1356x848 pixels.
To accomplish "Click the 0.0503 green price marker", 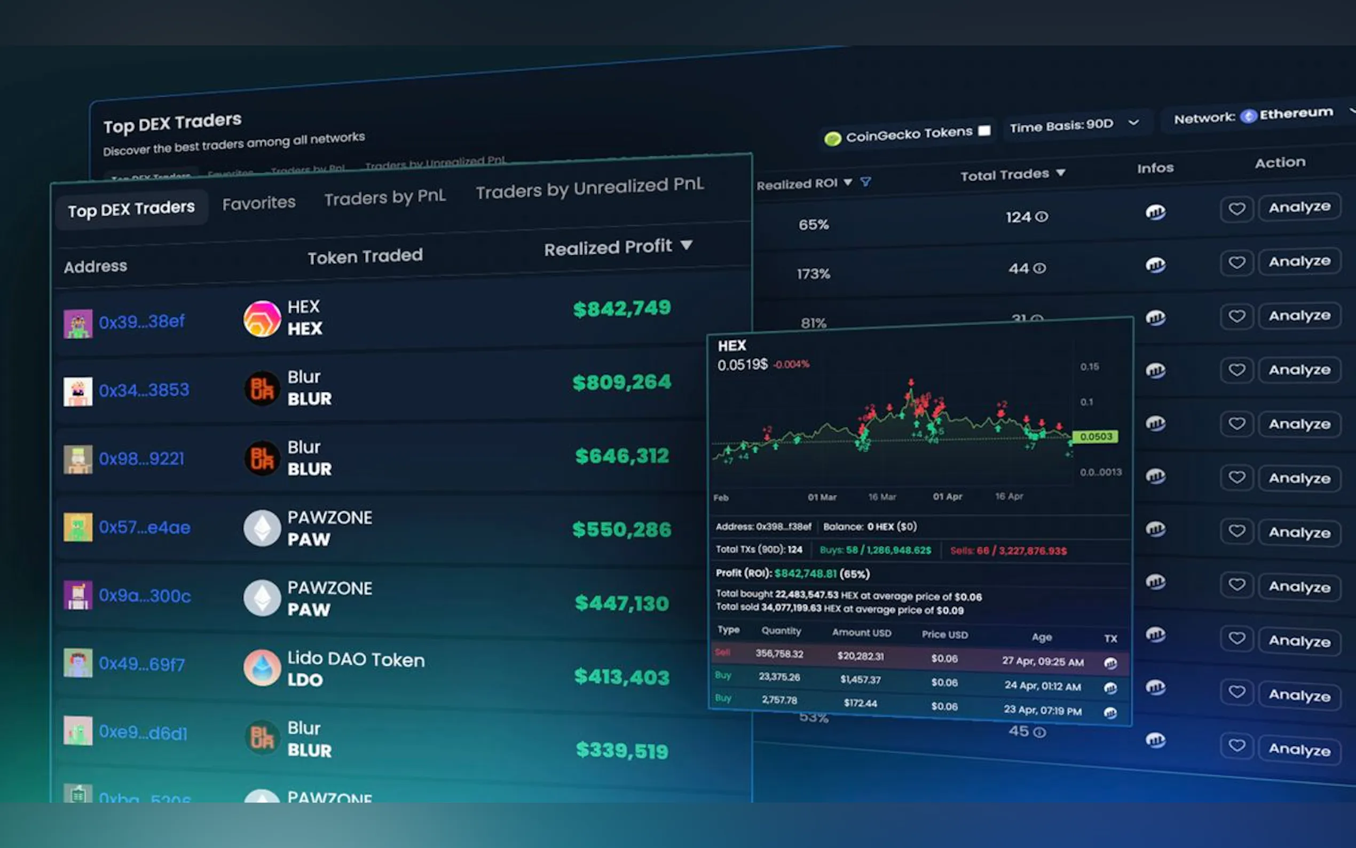I will coord(1095,436).
